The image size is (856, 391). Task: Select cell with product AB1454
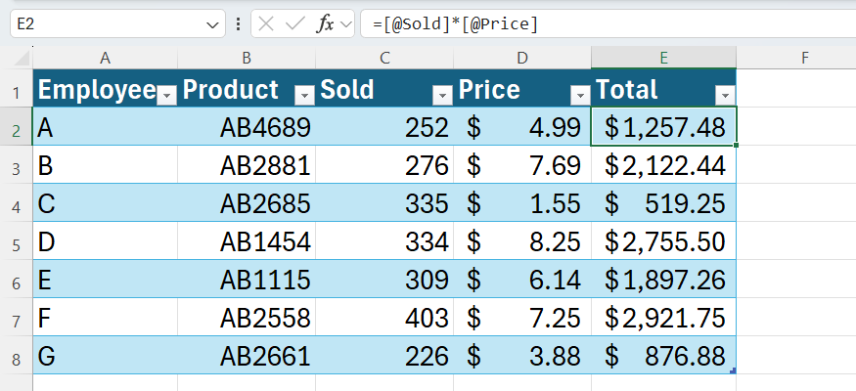pos(247,241)
